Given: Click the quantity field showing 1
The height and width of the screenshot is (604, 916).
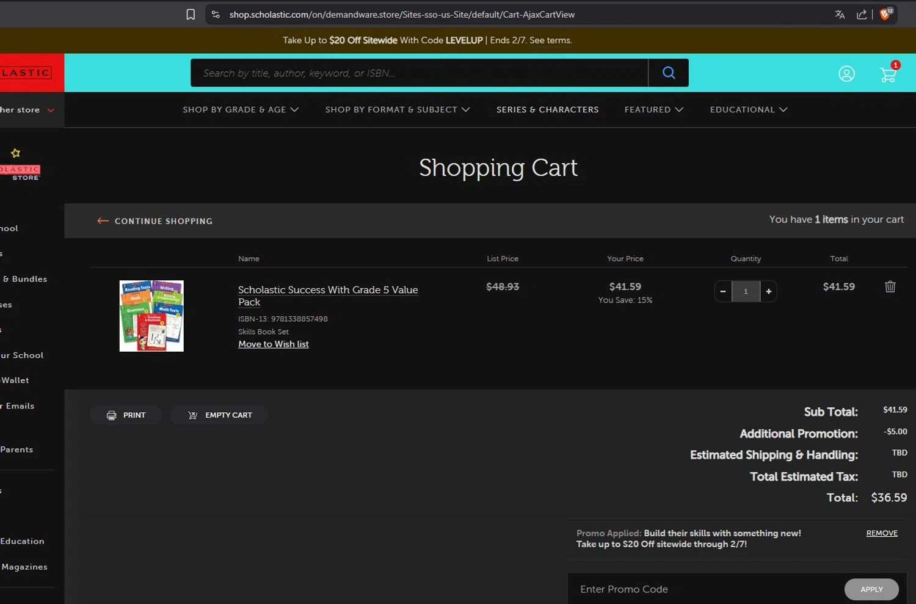Looking at the screenshot, I should click(x=746, y=291).
